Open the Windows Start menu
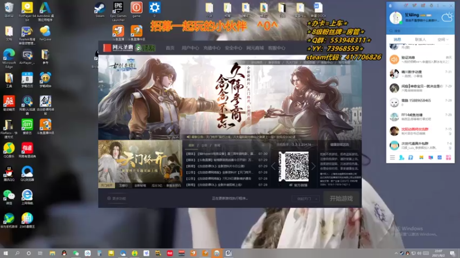Screen dimensions: 460x258 (x=6, y=253)
